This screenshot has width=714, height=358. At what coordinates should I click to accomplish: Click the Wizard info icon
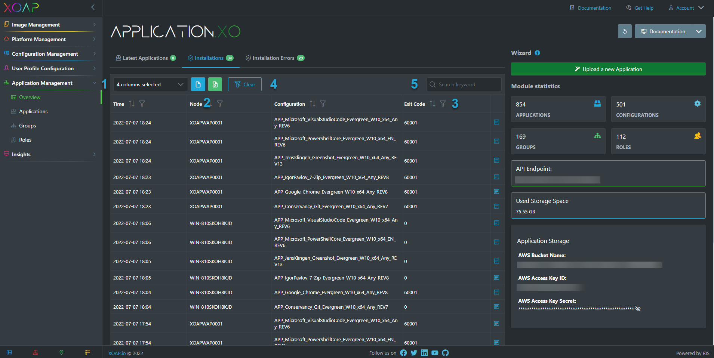[537, 53]
